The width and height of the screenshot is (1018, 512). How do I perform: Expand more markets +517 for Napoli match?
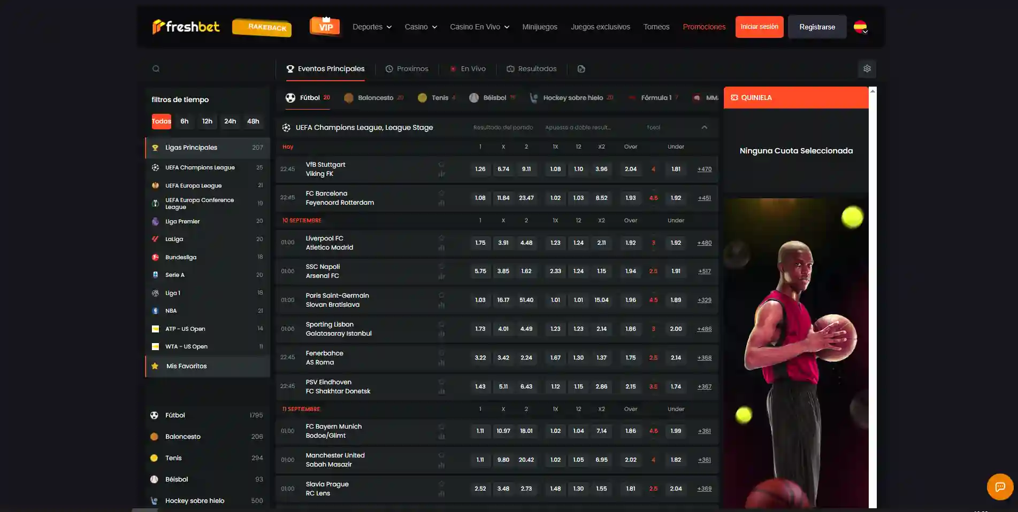(705, 271)
